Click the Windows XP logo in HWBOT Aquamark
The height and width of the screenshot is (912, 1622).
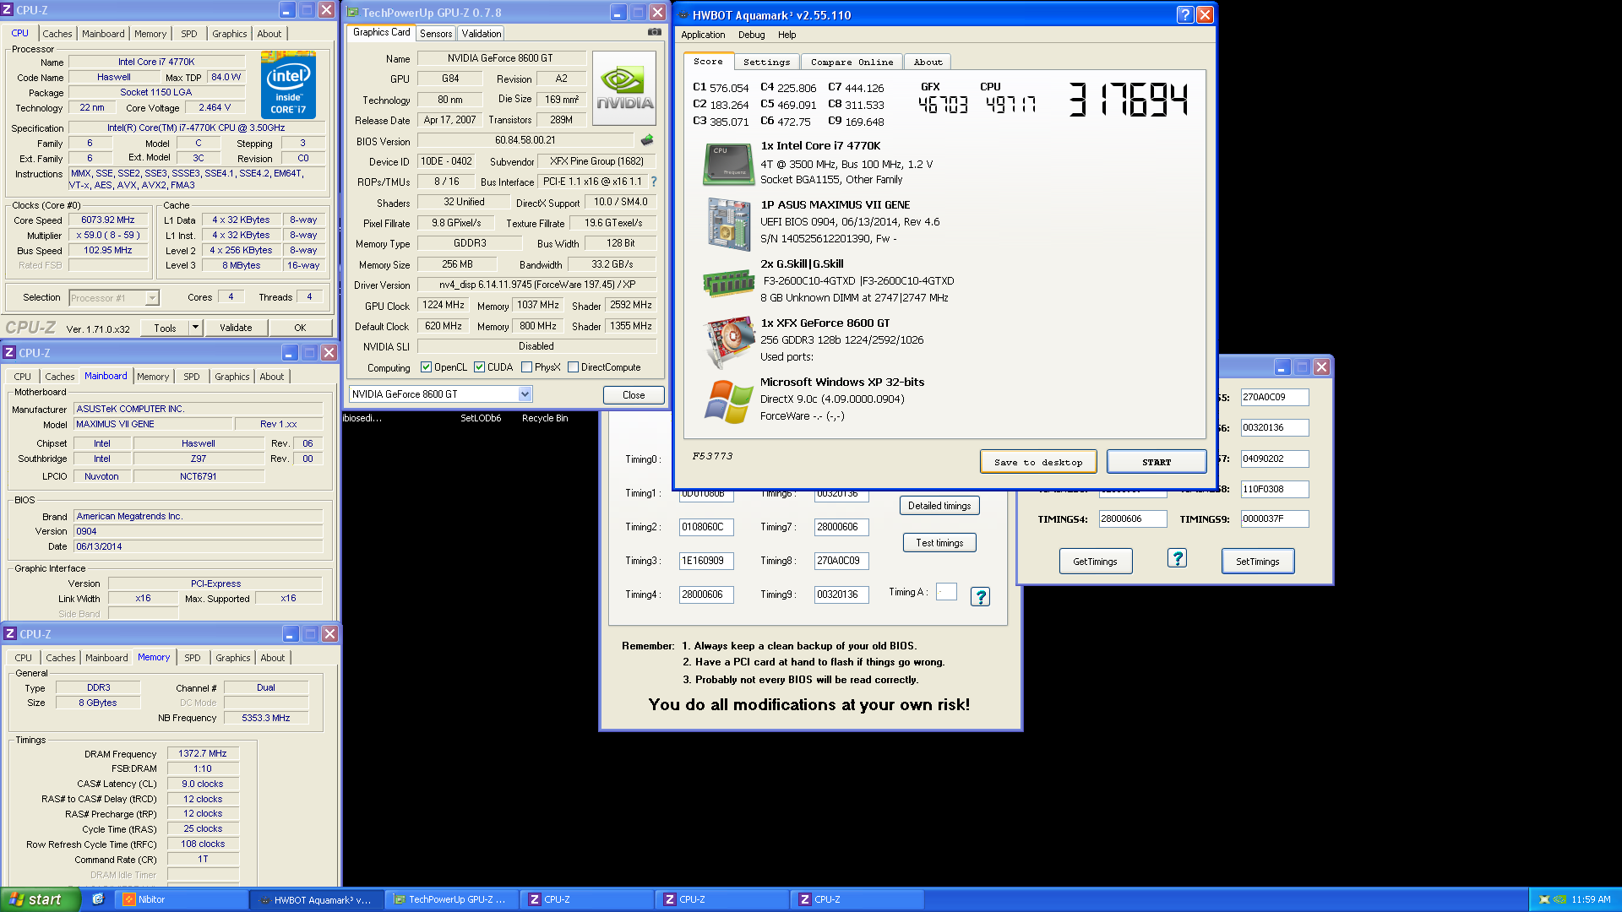[x=728, y=401]
